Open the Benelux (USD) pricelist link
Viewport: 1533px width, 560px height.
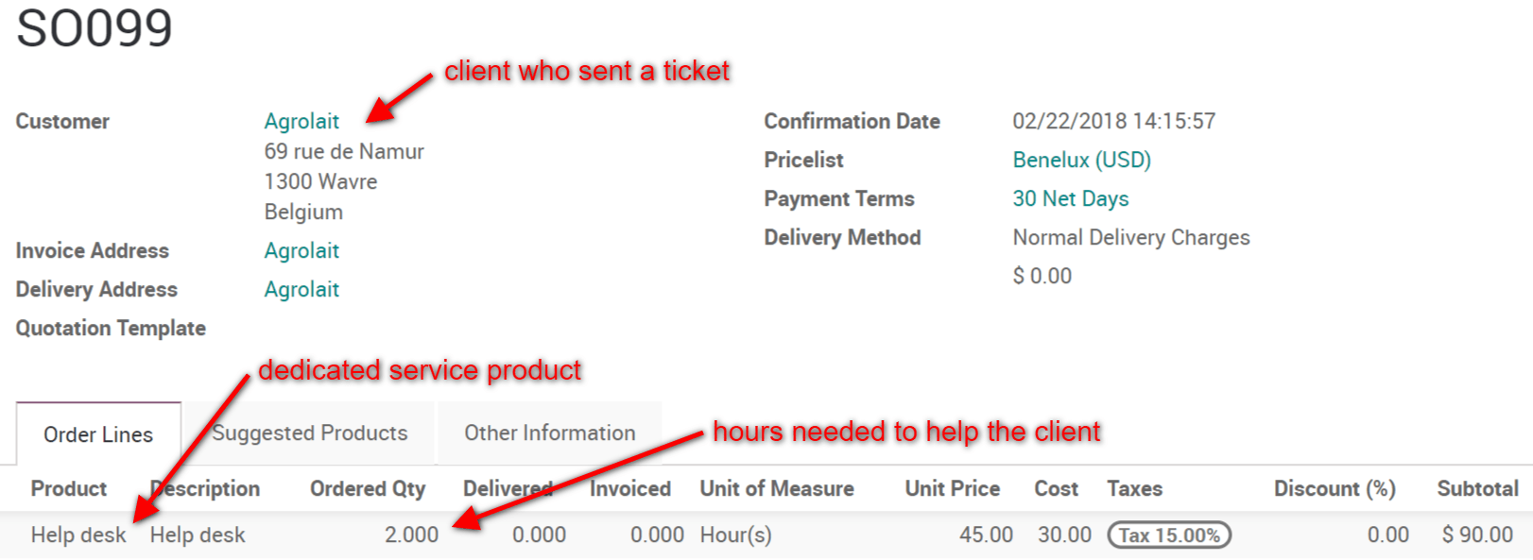pos(1081,161)
